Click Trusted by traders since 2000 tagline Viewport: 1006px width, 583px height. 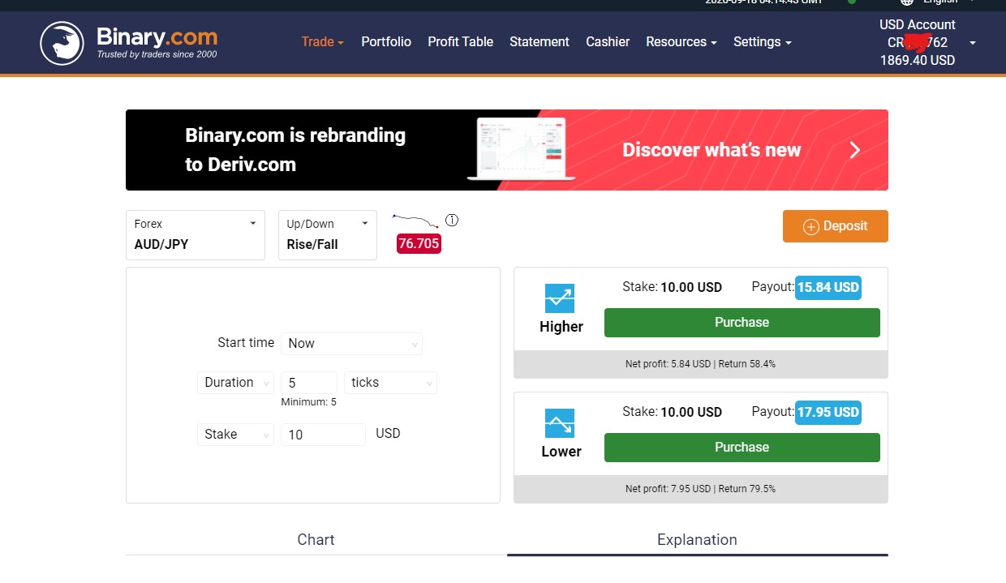(x=157, y=55)
